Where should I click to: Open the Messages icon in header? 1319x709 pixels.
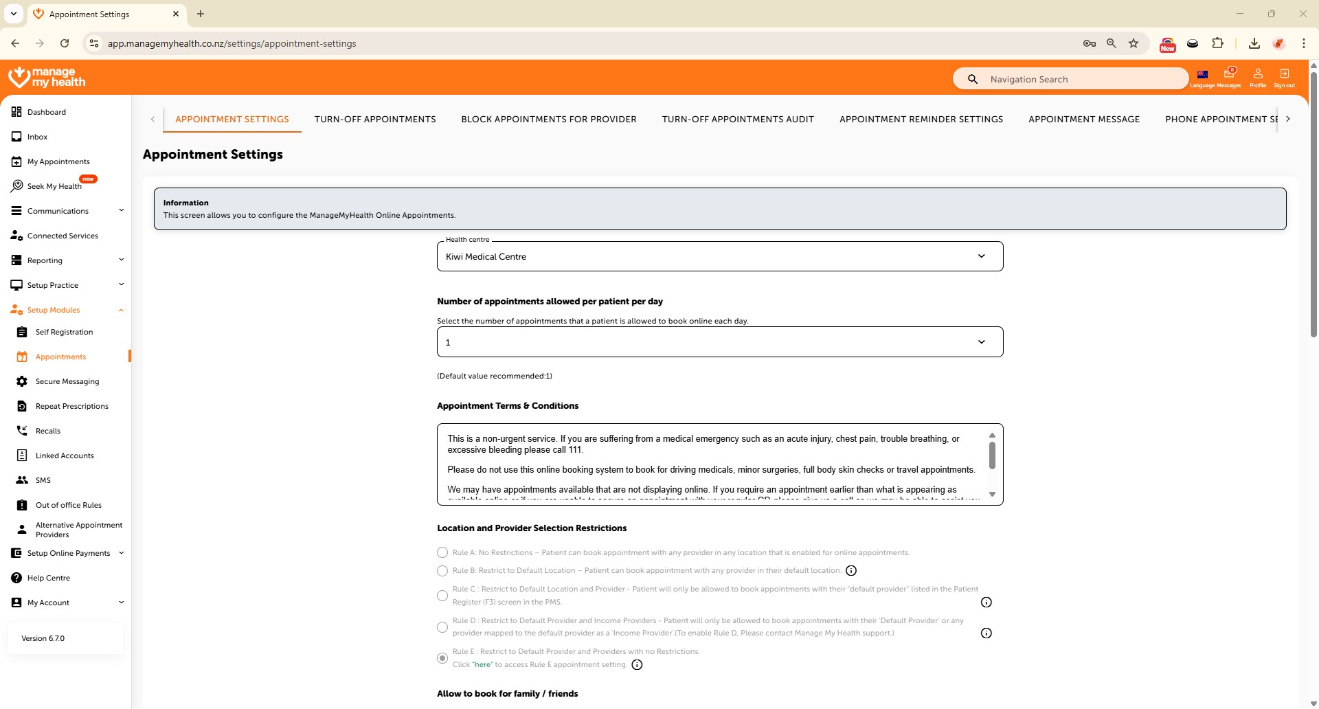coord(1229,76)
